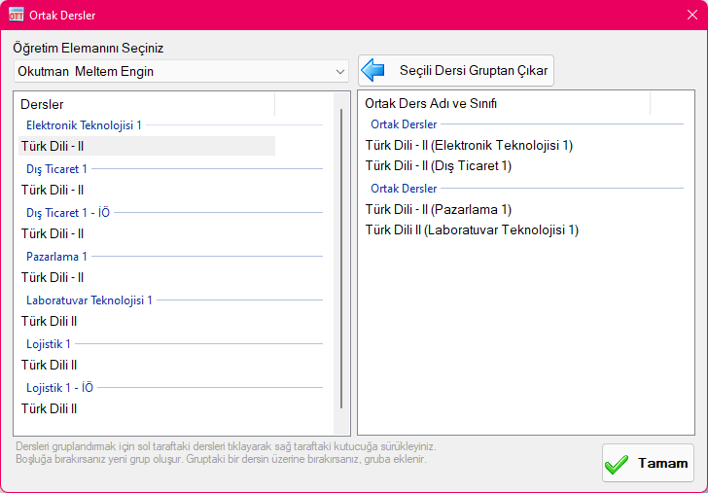
Task: Click the Lojistik 1 group header
Action: pos(49,344)
